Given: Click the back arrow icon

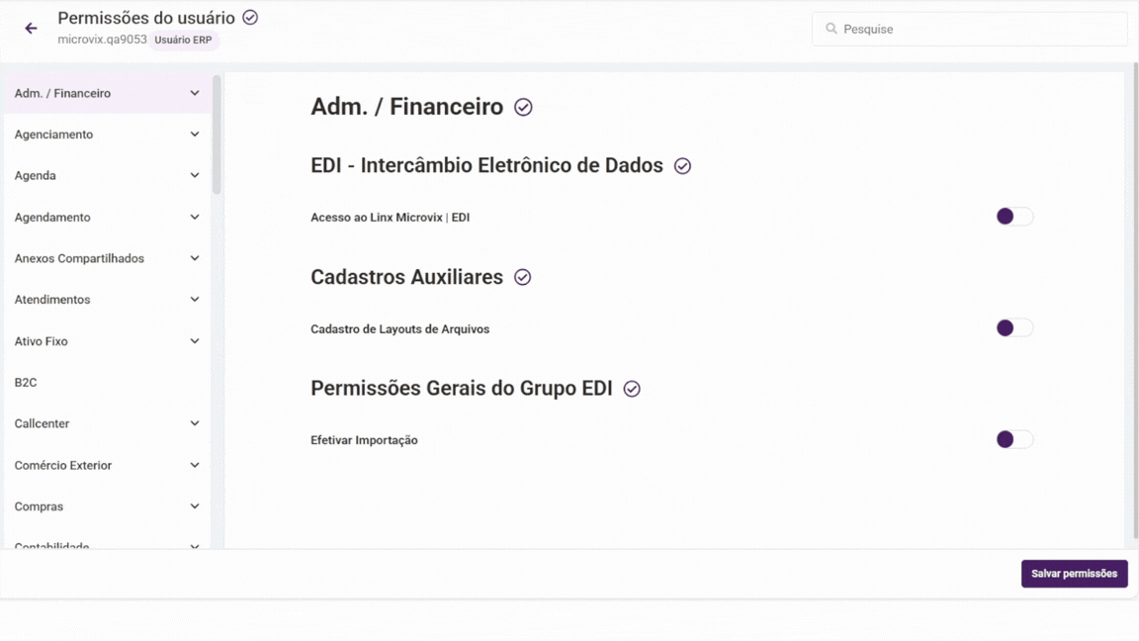Looking at the screenshot, I should pos(31,29).
